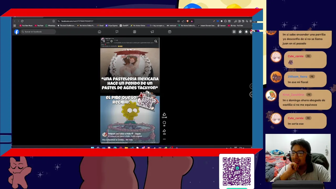
Task: Open the Messenger icon
Action: (240, 32)
